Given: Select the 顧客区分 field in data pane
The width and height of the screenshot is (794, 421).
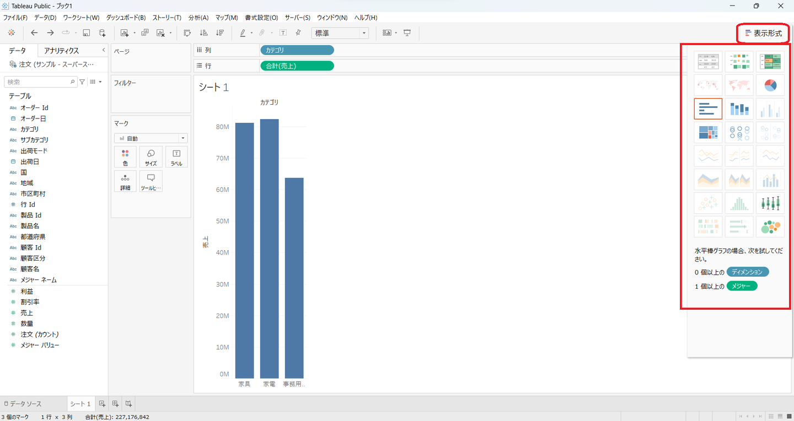Looking at the screenshot, I should point(33,258).
